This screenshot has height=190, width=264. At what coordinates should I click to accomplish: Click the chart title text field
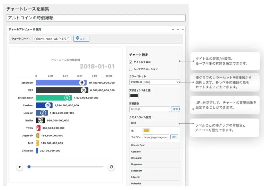96,18
